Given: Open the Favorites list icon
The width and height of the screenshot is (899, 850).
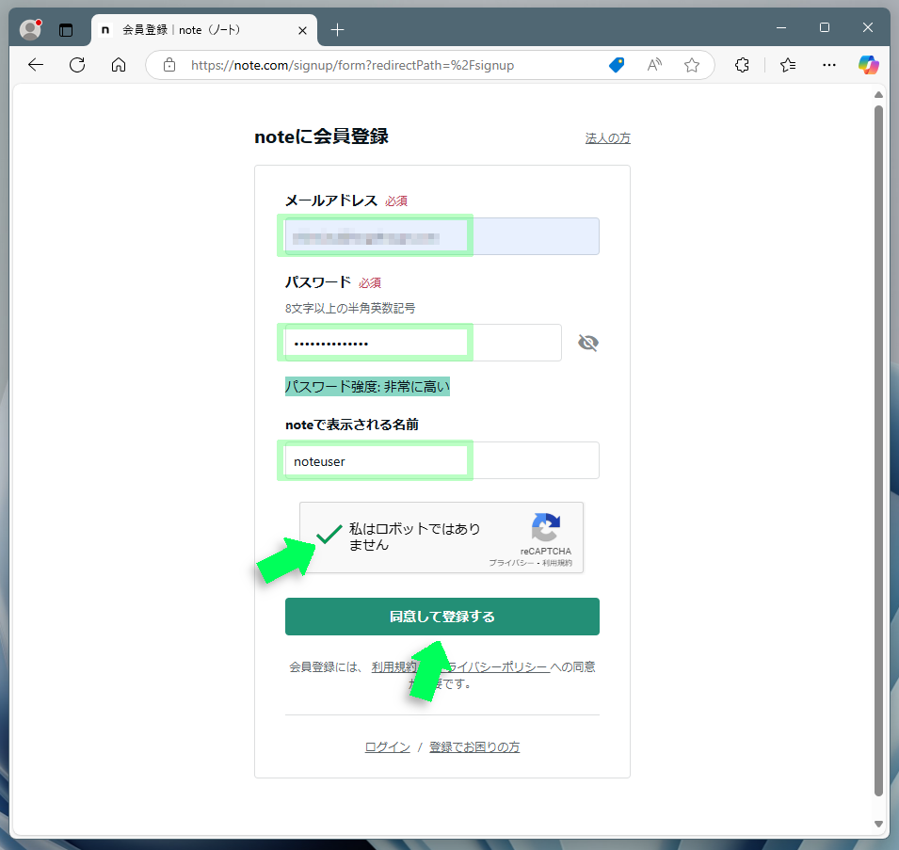Looking at the screenshot, I should (788, 65).
